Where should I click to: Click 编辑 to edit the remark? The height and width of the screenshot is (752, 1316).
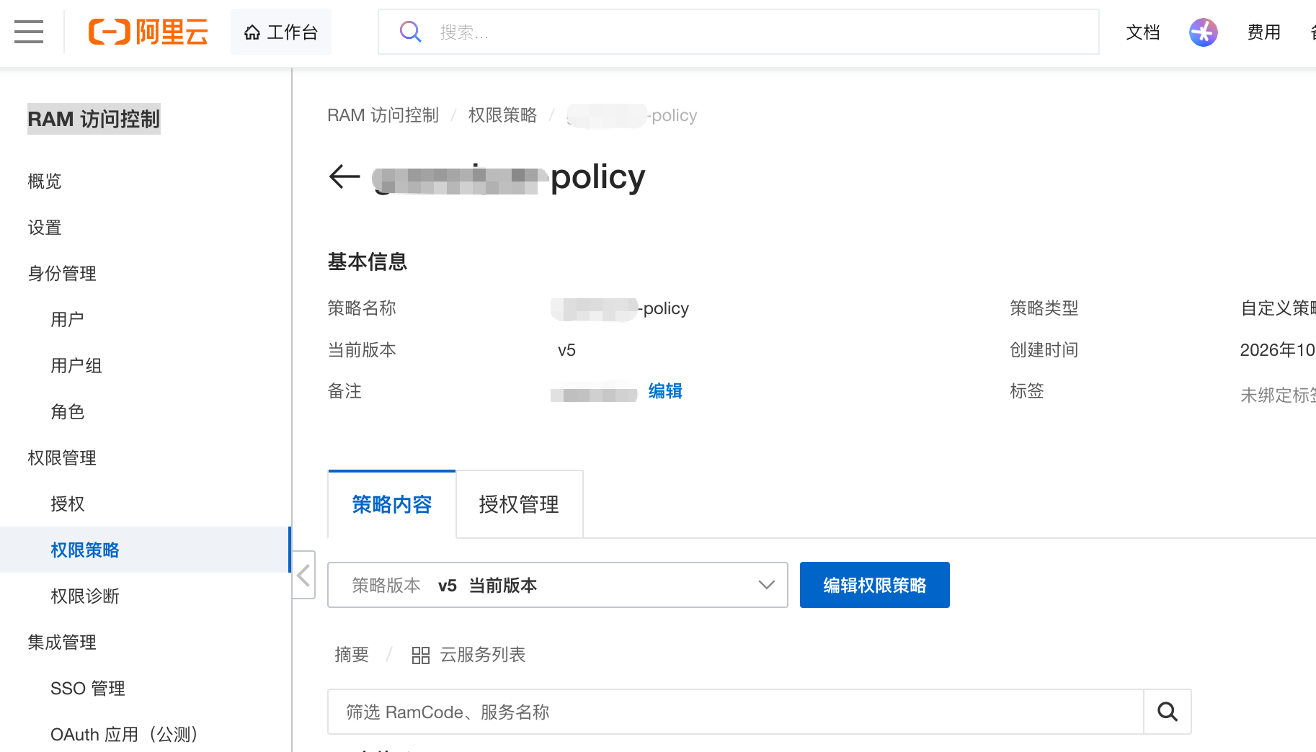click(665, 391)
